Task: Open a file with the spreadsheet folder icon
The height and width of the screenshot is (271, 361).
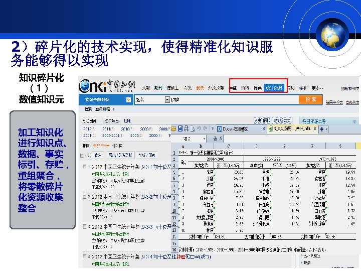Action: pyautogui.click(x=173, y=128)
